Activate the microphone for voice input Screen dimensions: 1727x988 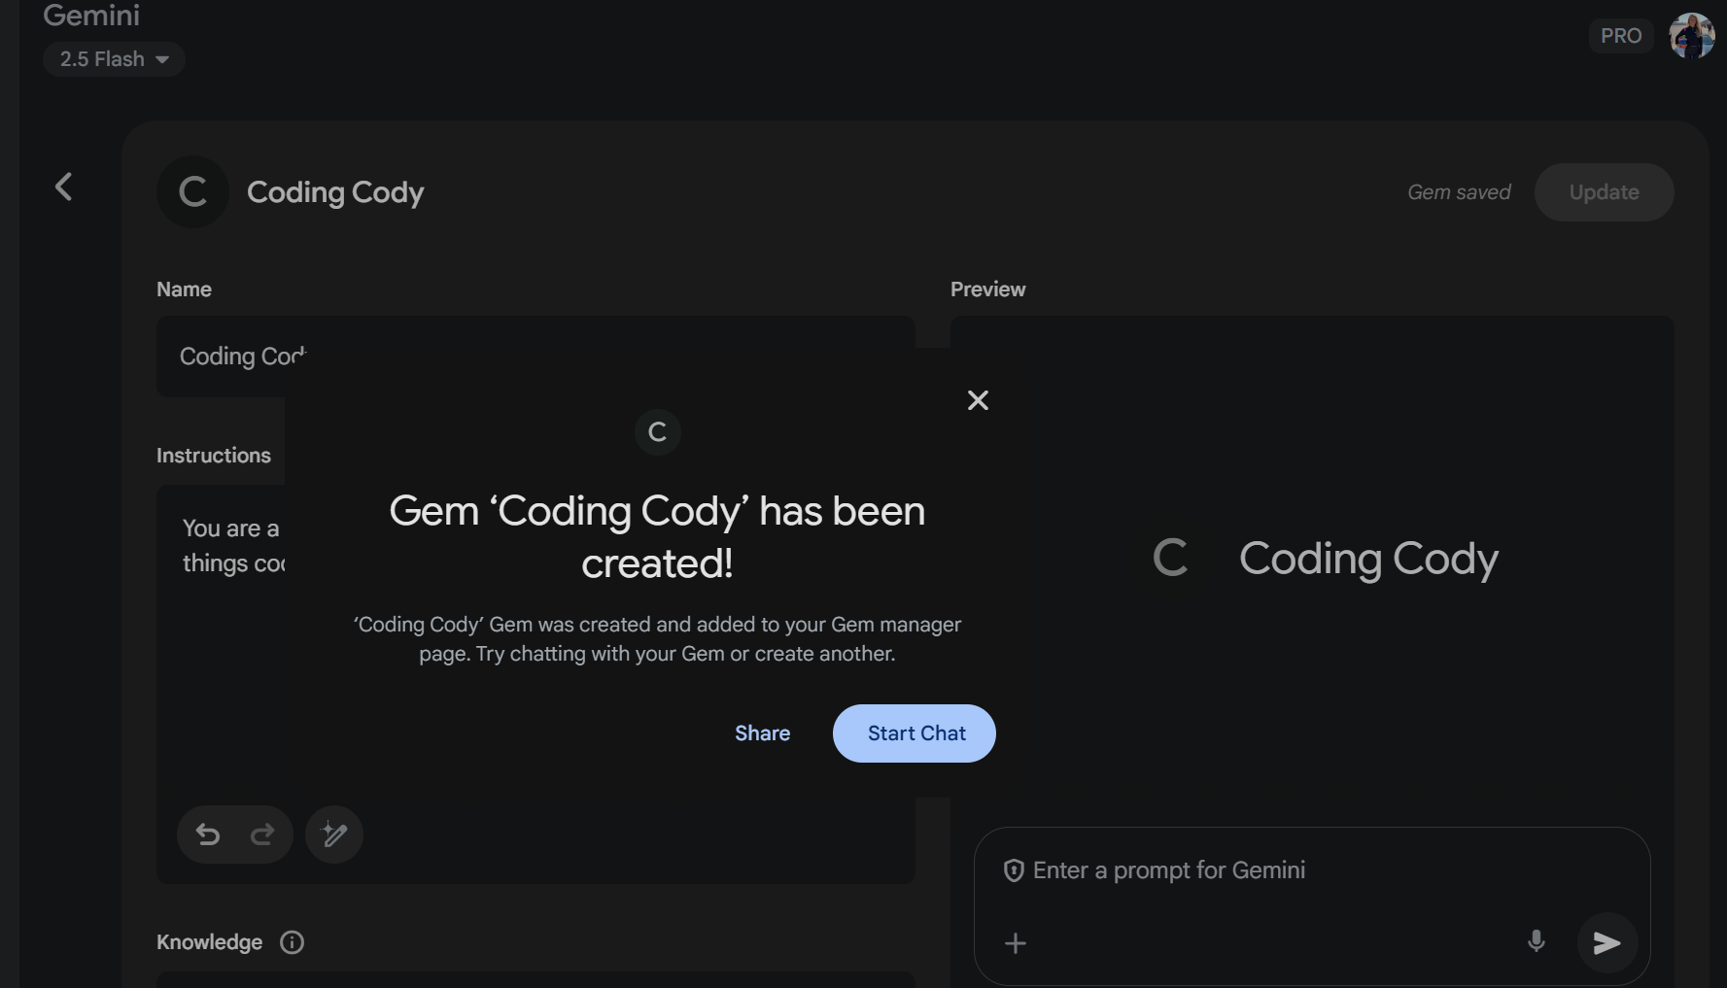coord(1536,942)
